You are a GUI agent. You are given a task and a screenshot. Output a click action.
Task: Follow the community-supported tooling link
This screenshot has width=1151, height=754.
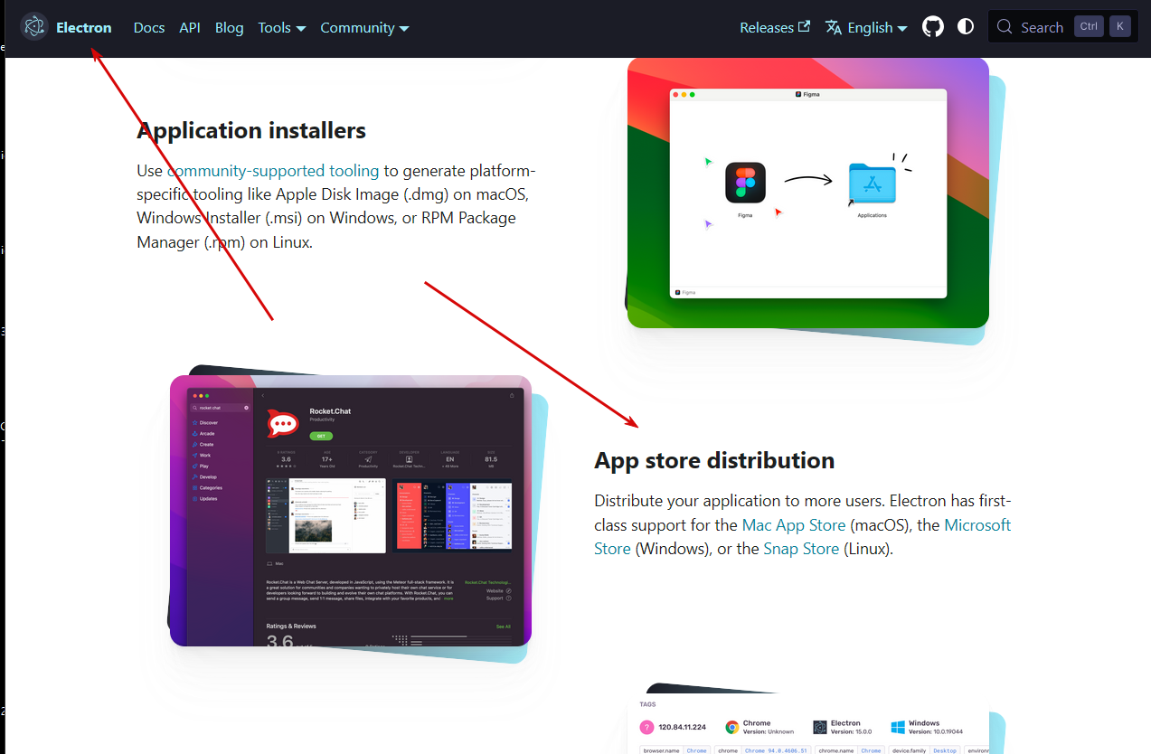[273, 170]
